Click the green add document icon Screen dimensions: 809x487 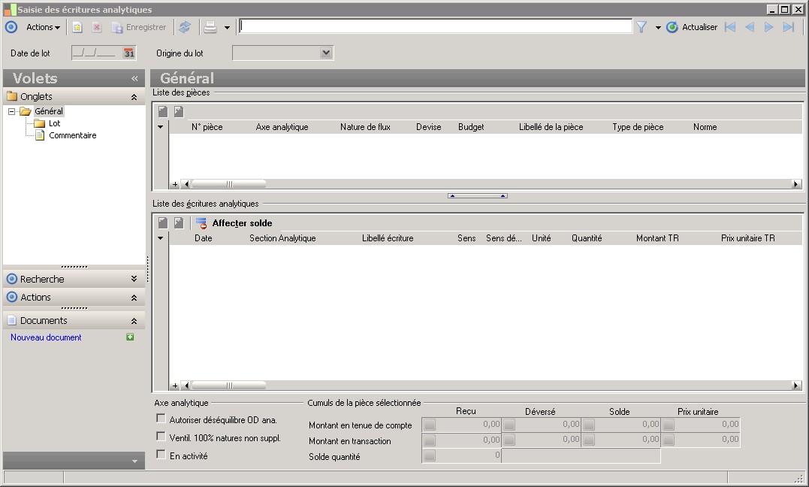[130, 337]
